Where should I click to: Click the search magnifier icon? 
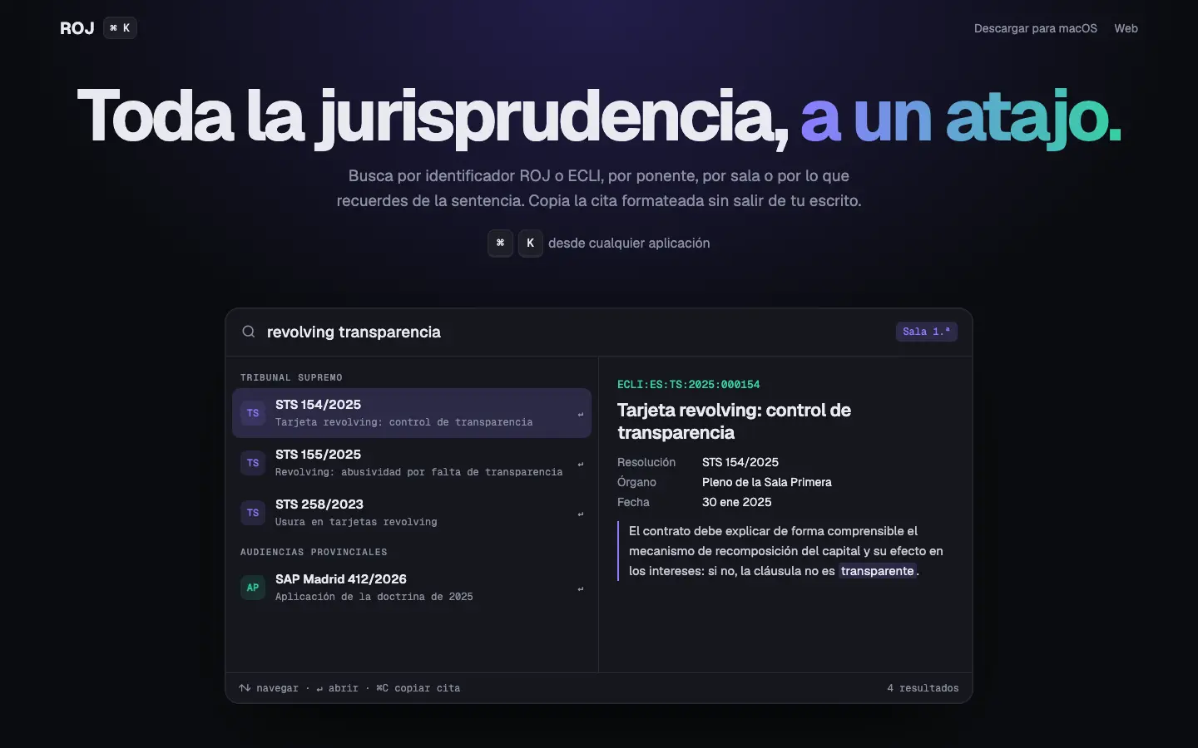coord(249,332)
